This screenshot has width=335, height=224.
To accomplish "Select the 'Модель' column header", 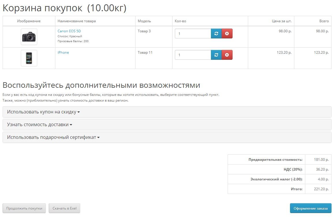I will click(145, 21).
